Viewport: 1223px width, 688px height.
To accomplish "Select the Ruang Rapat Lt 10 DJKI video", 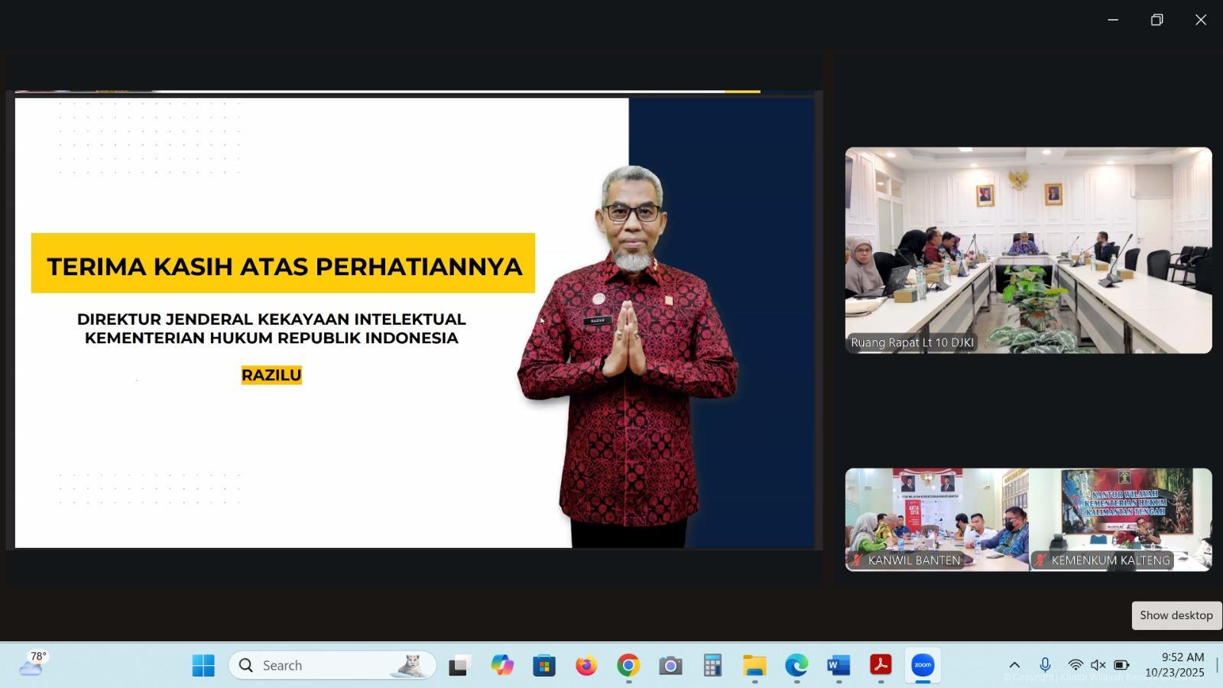I will click(x=1028, y=250).
